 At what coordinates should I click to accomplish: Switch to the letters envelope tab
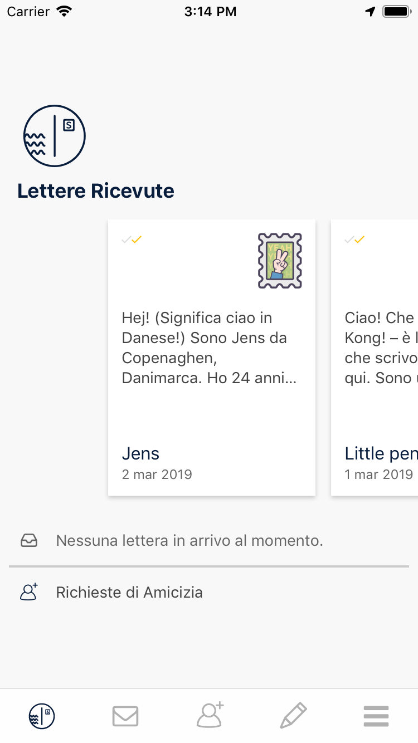(x=125, y=716)
